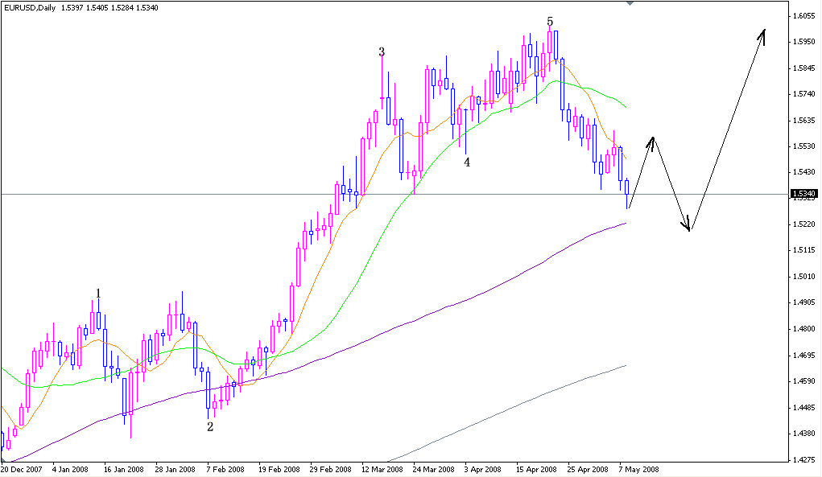
Task: Click the 19 Feb 2008 date label
Action: pyautogui.click(x=279, y=469)
